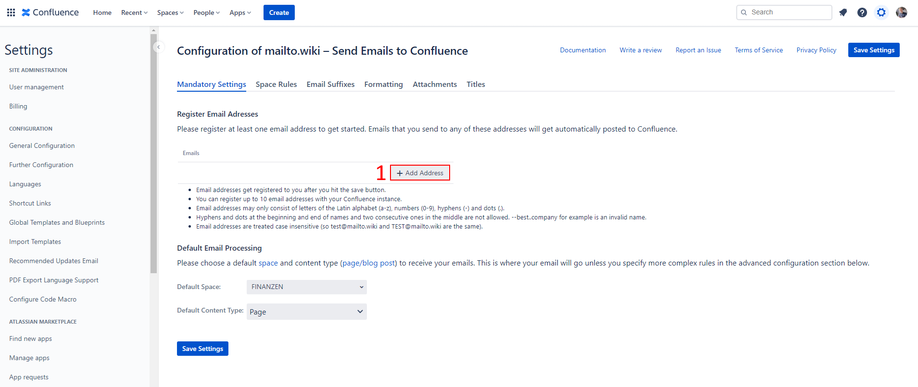918x387 pixels.
Task: Open the Terms of Service link
Action: (x=759, y=50)
